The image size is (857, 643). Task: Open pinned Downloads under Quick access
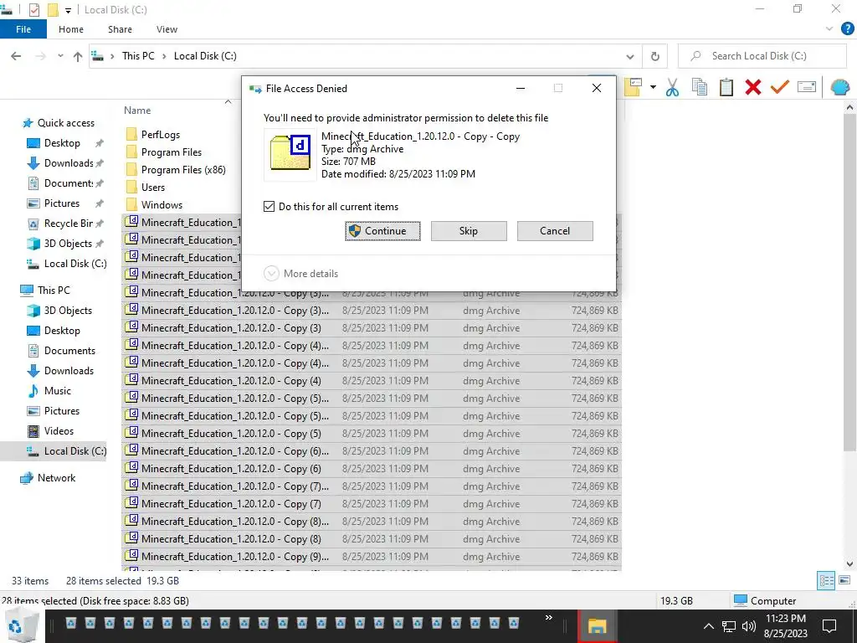[x=69, y=163]
